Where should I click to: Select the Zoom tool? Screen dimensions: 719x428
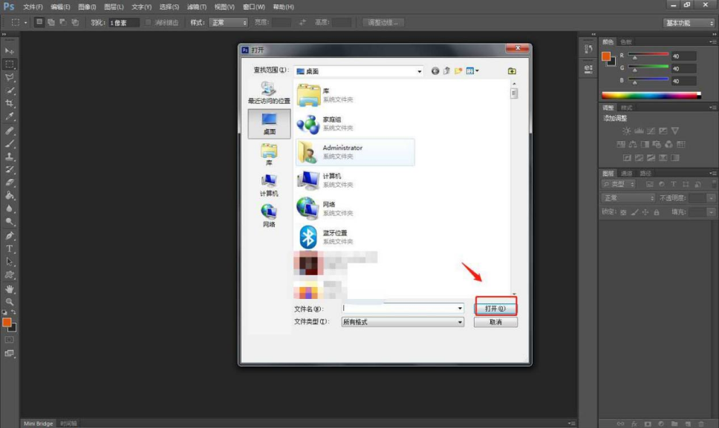(x=10, y=302)
